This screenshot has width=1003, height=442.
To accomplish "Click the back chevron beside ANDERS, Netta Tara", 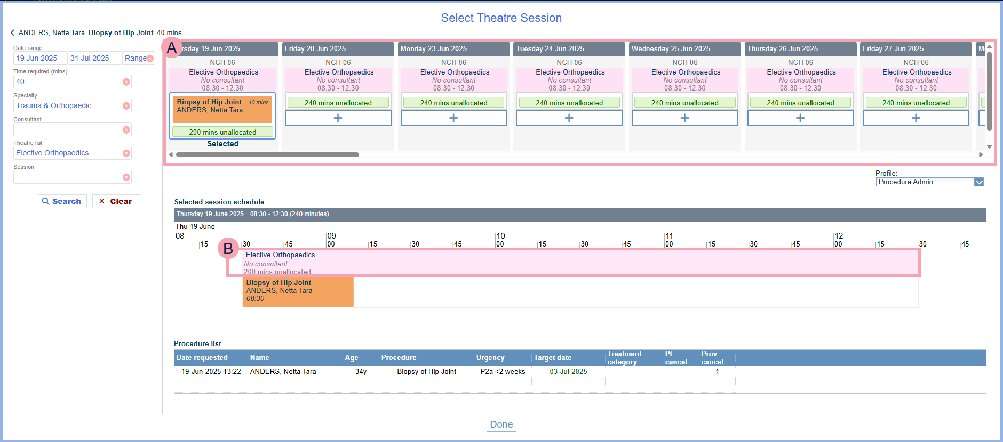I will pos(12,33).
